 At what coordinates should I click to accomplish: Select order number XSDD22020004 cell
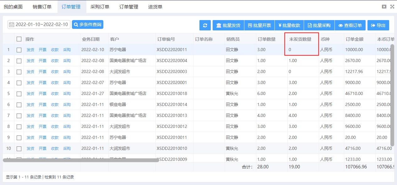coord(174,61)
